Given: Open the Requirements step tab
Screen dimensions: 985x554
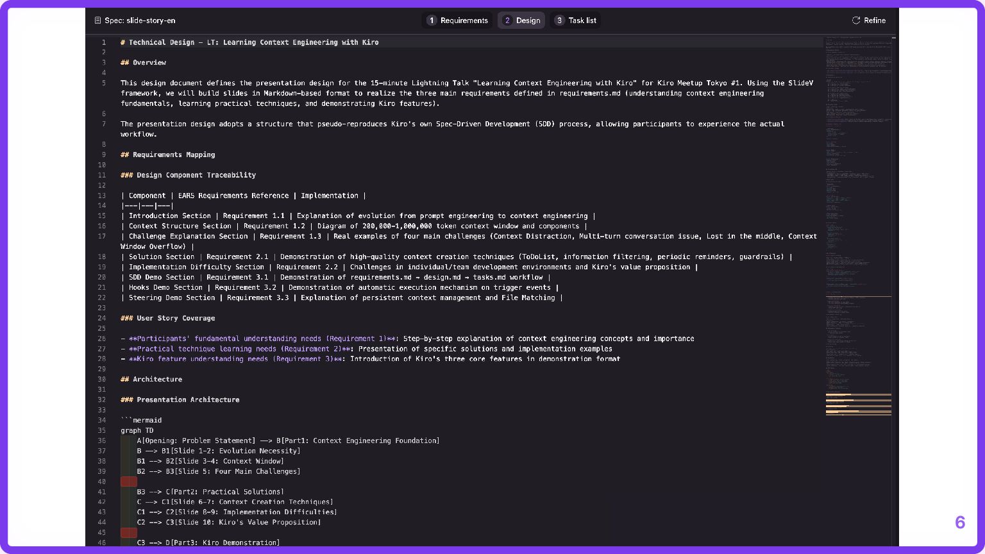Looking at the screenshot, I should 457,21.
